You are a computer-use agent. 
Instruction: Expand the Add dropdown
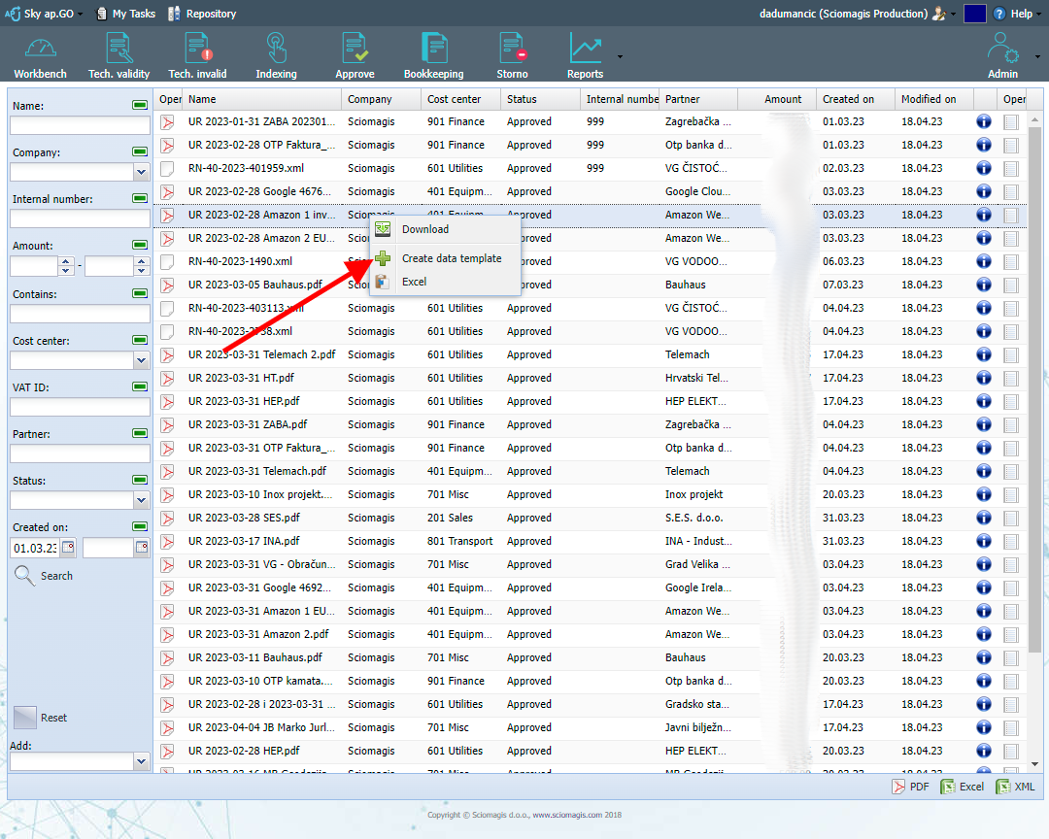[141, 761]
